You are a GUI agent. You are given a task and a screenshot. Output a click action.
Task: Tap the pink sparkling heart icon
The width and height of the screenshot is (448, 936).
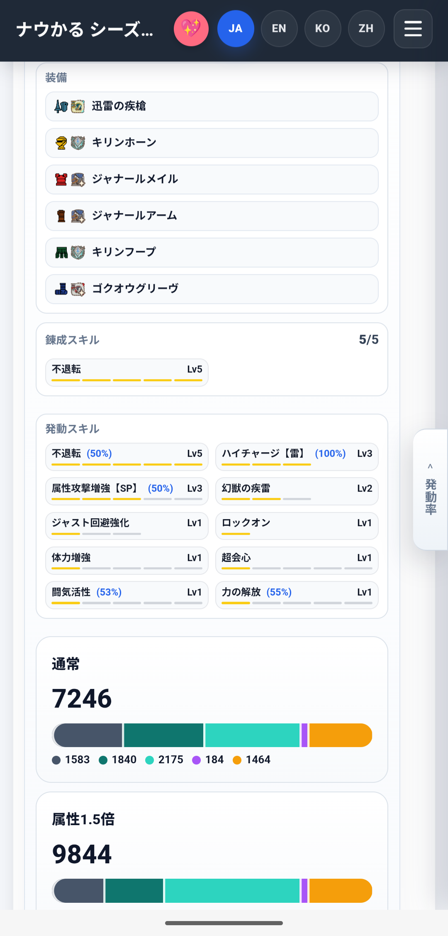point(191,29)
